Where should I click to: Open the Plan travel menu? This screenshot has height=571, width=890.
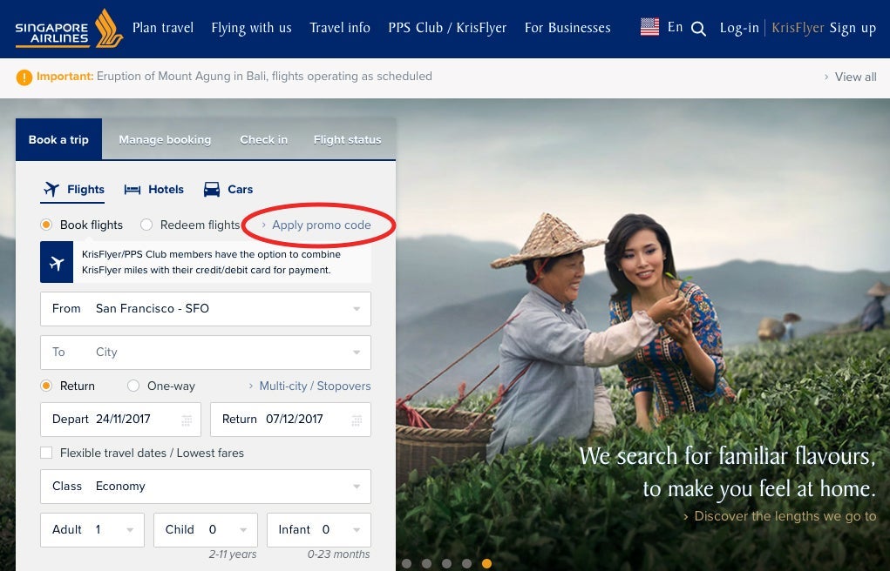(x=163, y=28)
